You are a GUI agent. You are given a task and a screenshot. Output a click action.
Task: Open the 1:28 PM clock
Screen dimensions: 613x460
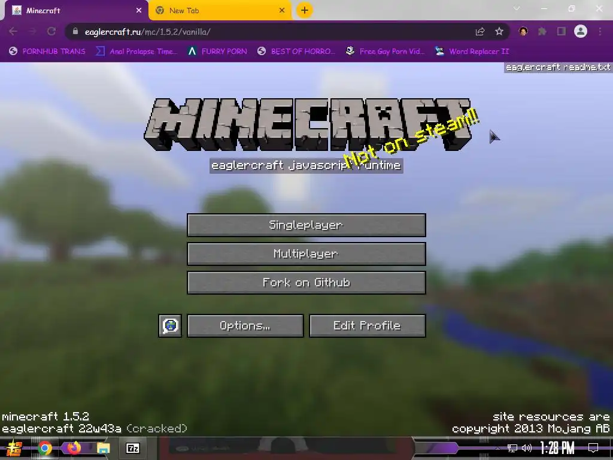(x=557, y=448)
